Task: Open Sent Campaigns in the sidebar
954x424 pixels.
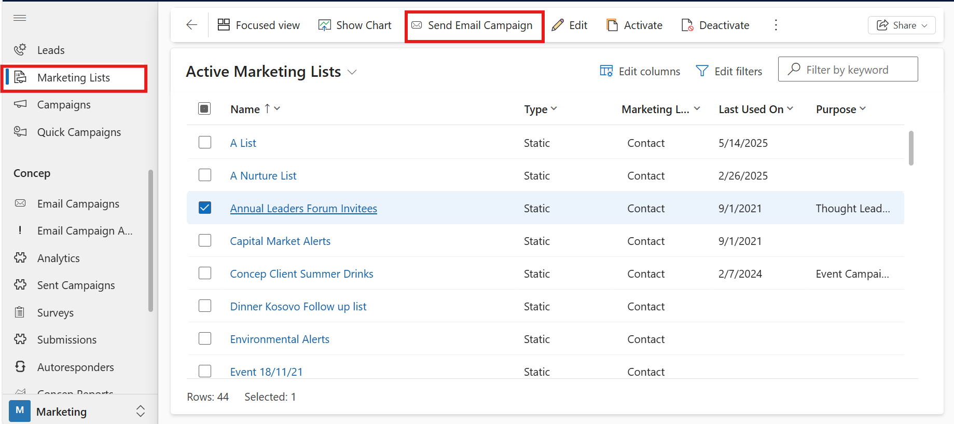Action: click(75, 285)
